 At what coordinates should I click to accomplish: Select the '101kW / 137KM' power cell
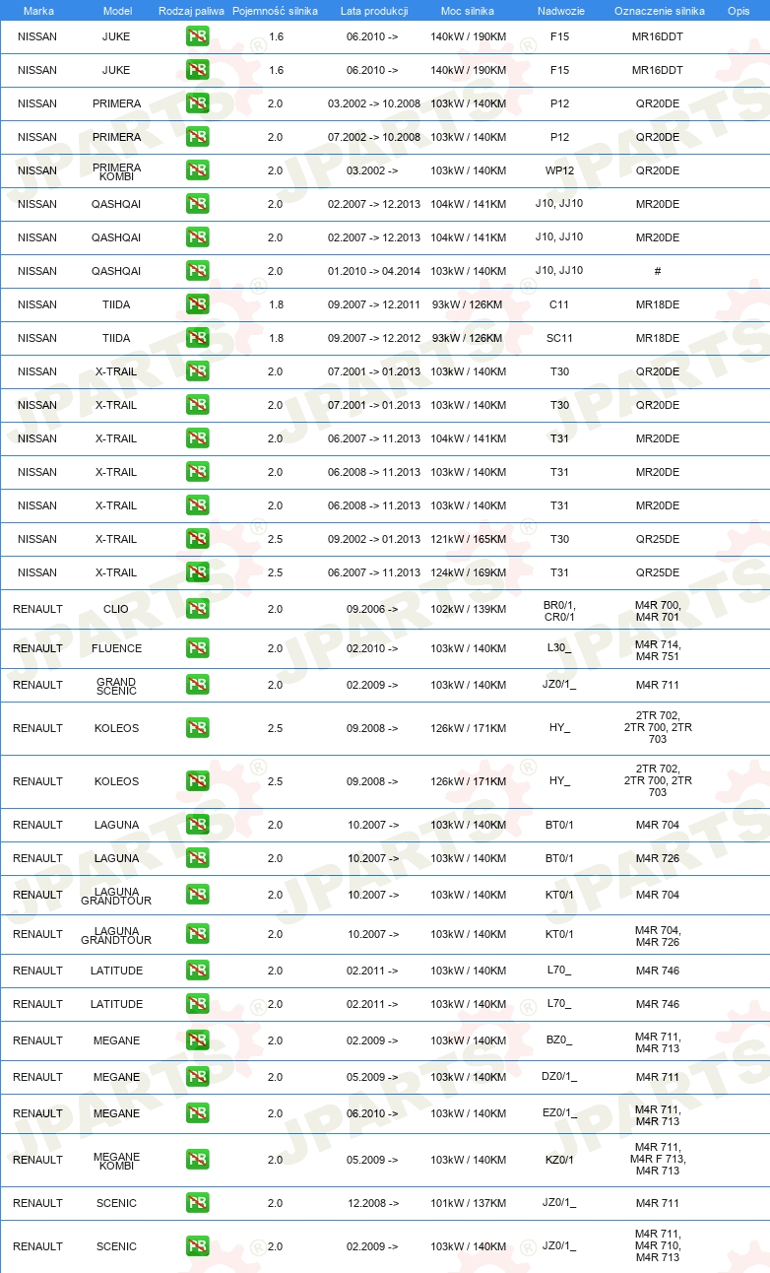tap(469, 1203)
